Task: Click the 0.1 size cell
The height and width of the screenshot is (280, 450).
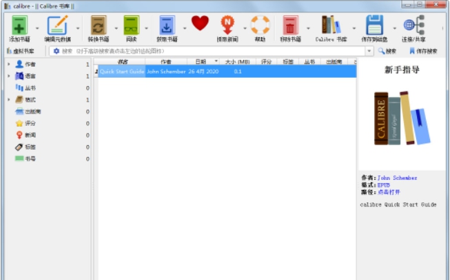Action: [x=237, y=72]
